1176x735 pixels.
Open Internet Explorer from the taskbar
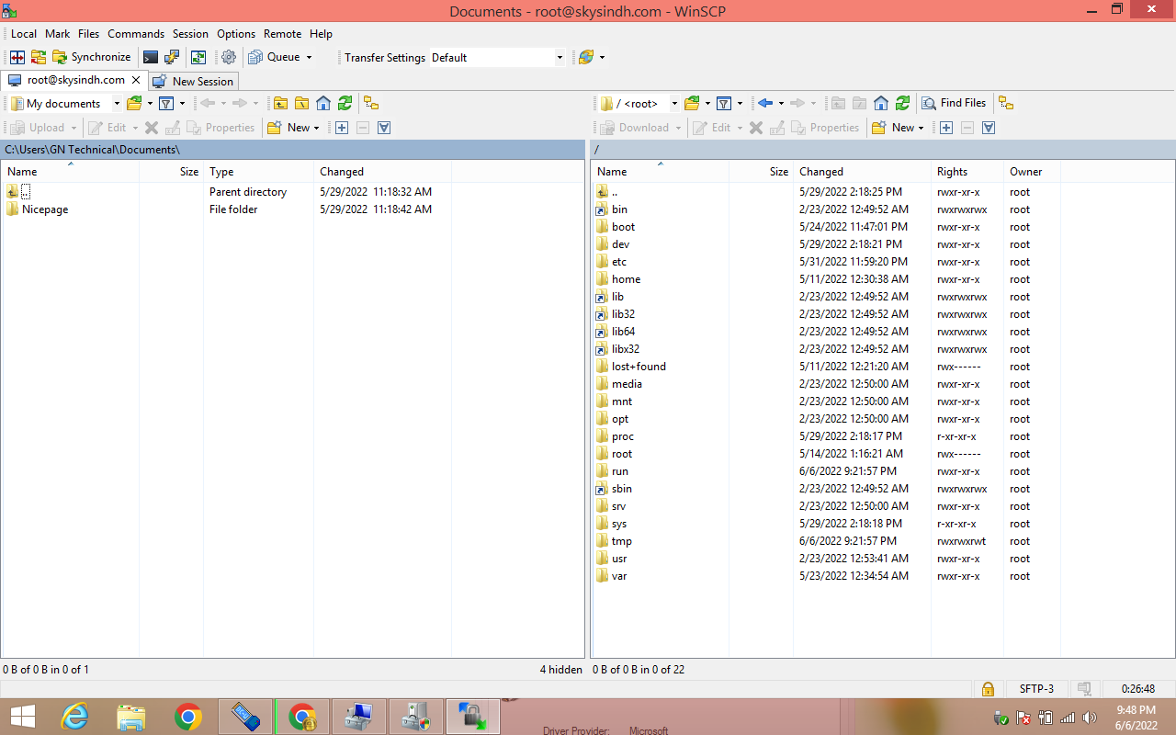pyautogui.click(x=75, y=717)
